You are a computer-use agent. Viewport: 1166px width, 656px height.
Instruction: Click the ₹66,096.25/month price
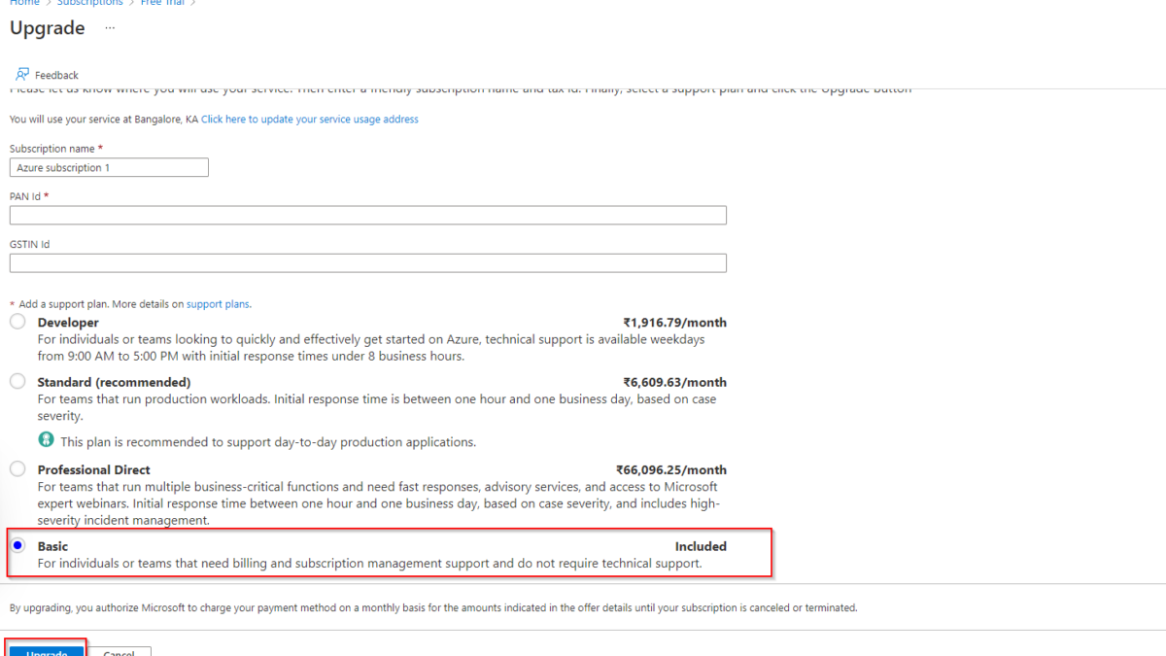[671, 470]
